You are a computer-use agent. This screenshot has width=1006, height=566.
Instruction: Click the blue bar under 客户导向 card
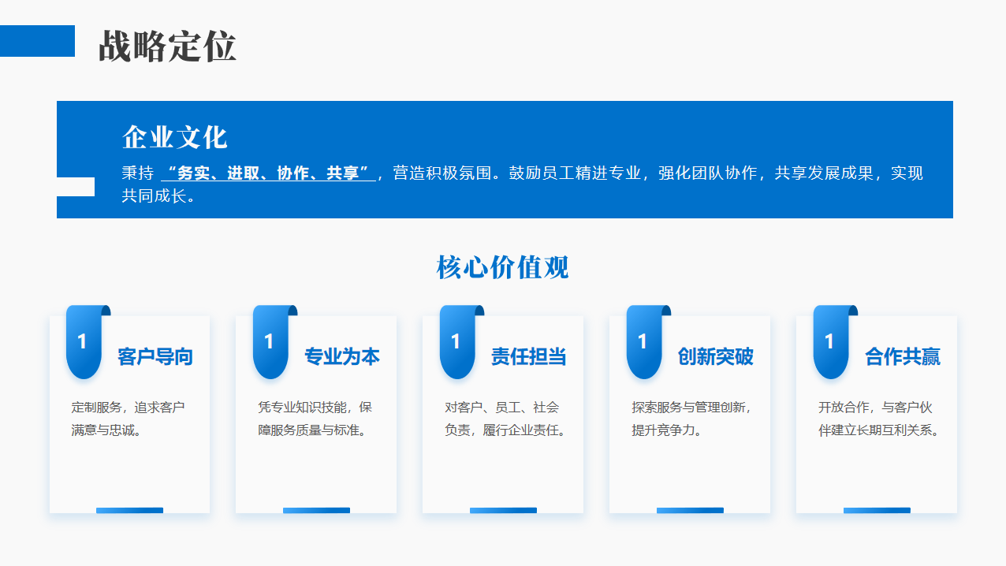point(129,510)
